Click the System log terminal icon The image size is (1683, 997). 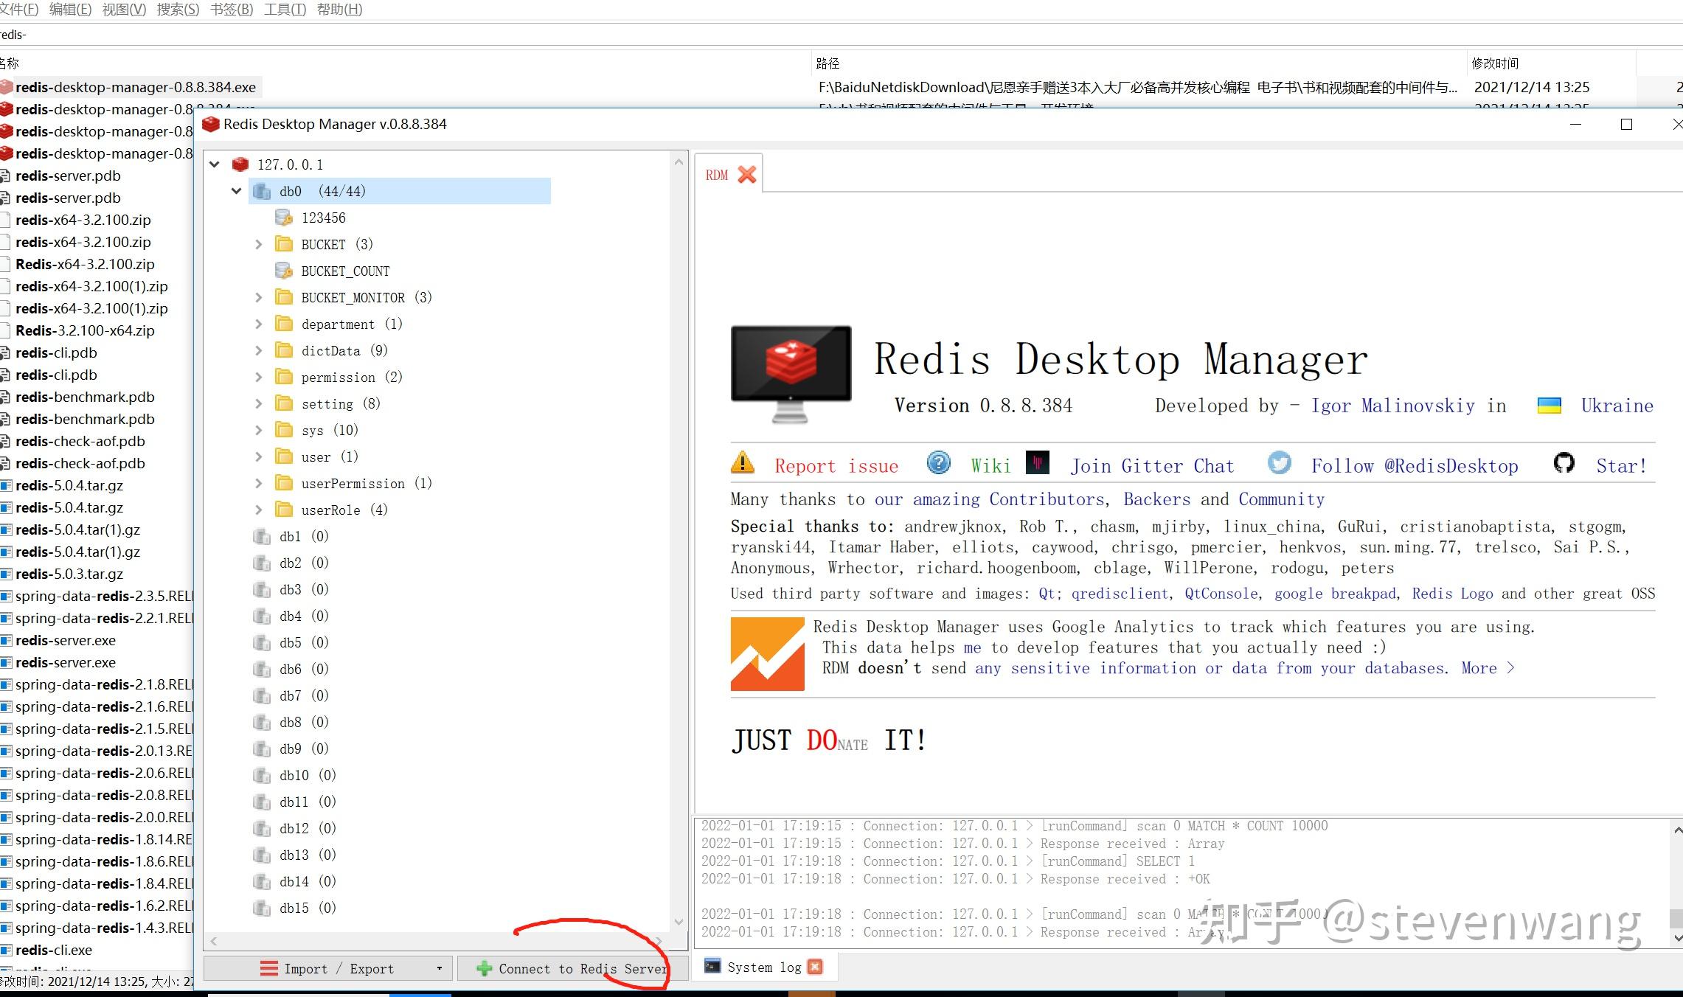pos(712,966)
